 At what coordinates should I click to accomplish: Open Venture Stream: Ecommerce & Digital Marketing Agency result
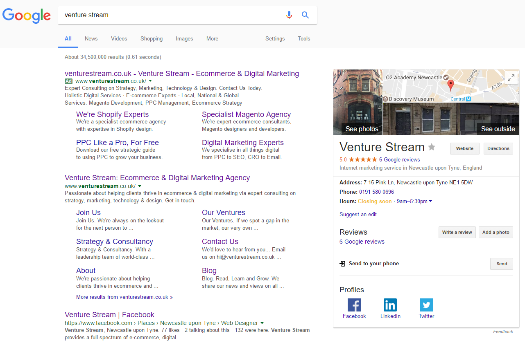[157, 178]
